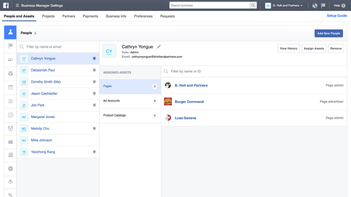351x197 pixels.
Task: Click the Luxe Geneva page logo
Action: click(x=168, y=118)
